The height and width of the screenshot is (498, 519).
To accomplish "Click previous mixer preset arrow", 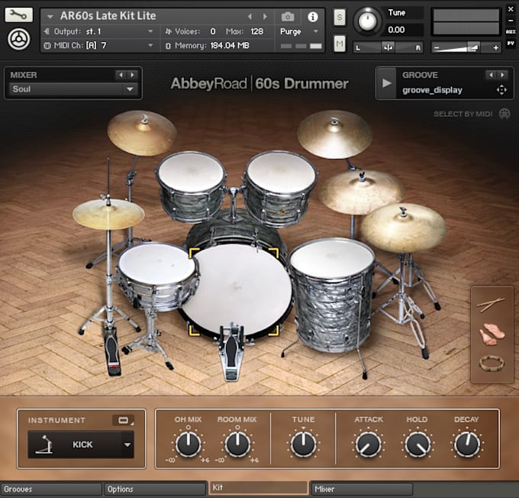I will click(x=121, y=75).
